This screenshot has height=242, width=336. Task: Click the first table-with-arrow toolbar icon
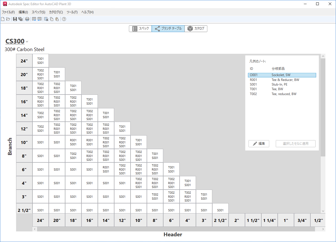(34, 19)
